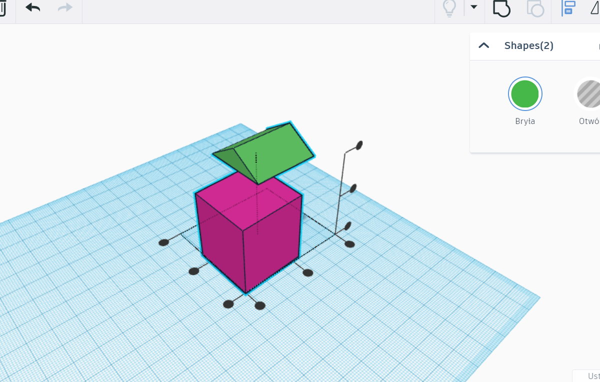This screenshot has width=600, height=382.
Task: Group the selected shapes with Group icon
Action: (x=501, y=8)
